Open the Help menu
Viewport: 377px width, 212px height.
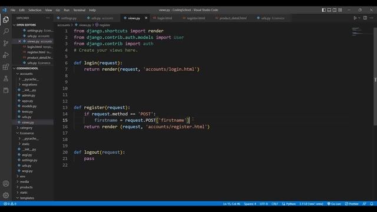click(x=92, y=10)
